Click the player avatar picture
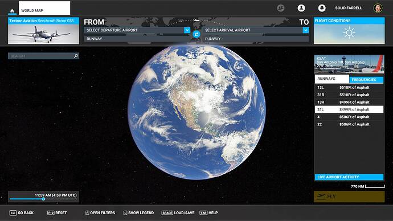 378,8
